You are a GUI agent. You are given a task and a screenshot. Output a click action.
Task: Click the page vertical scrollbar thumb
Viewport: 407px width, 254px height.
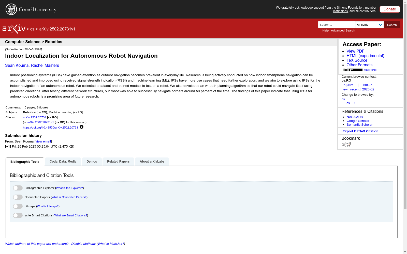(x=405, y=106)
